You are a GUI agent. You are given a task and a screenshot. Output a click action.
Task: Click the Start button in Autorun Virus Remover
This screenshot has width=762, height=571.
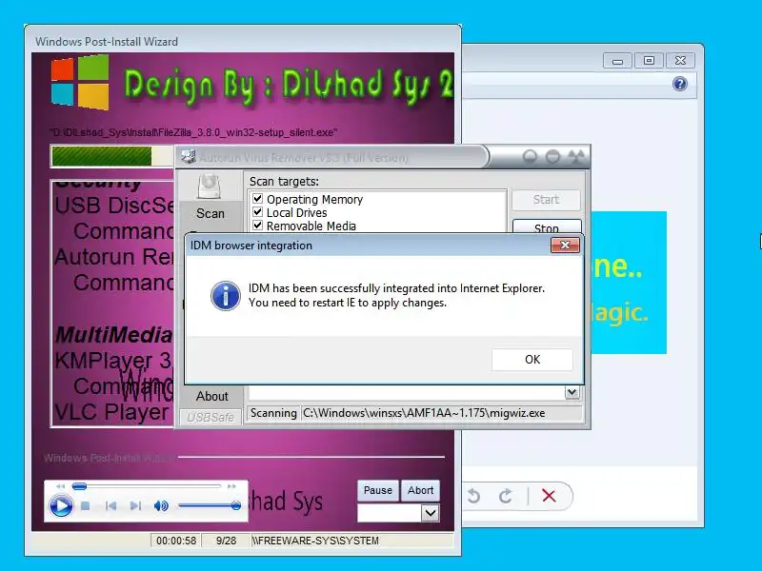point(546,200)
